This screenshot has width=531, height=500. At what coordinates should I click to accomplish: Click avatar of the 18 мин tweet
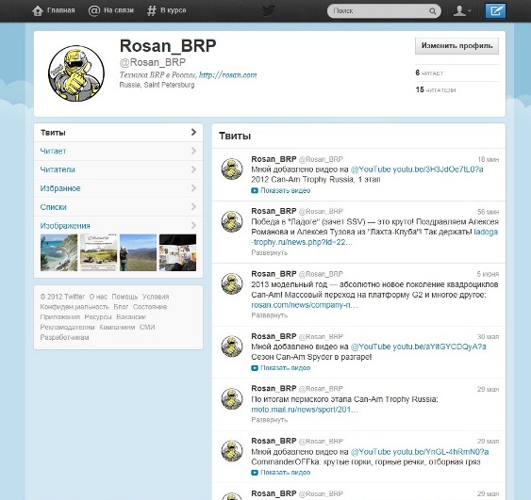[x=232, y=169]
